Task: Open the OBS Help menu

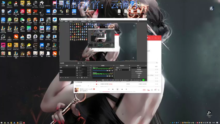Action: tap(94, 21)
